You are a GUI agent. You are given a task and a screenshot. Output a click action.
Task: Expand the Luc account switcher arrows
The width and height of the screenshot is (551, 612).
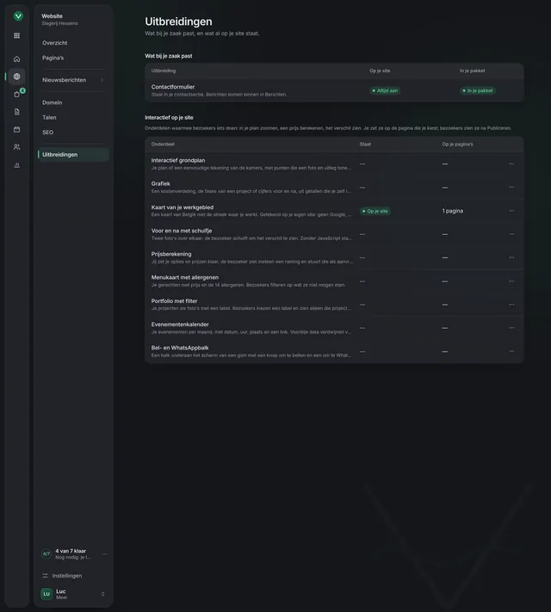[x=102, y=594]
